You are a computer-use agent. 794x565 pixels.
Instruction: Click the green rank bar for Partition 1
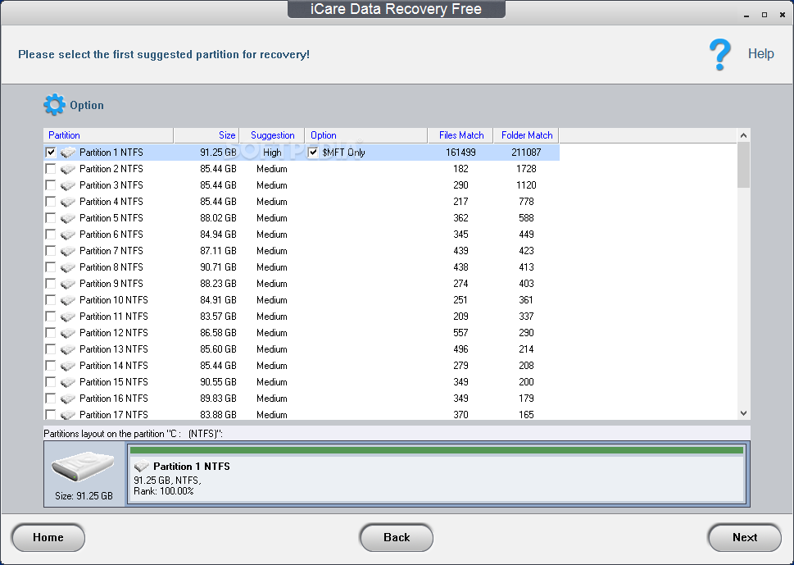pyautogui.click(x=437, y=450)
